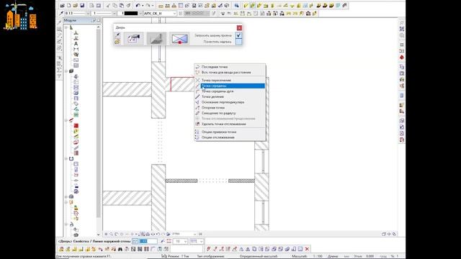Click the text 'A' tool in the modules tree
The image size is (461, 259).
click(76, 44)
